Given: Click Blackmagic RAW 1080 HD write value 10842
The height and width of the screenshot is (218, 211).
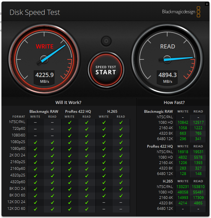Looking at the screenshot, I should coord(183,122).
